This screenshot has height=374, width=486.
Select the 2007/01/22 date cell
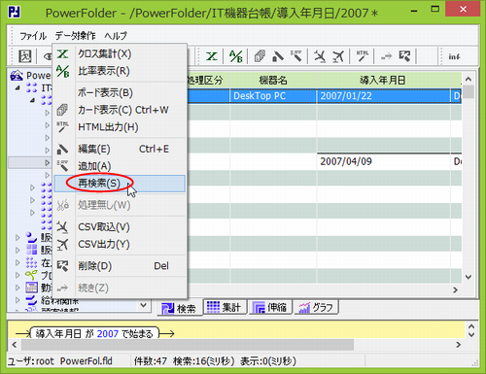[383, 96]
